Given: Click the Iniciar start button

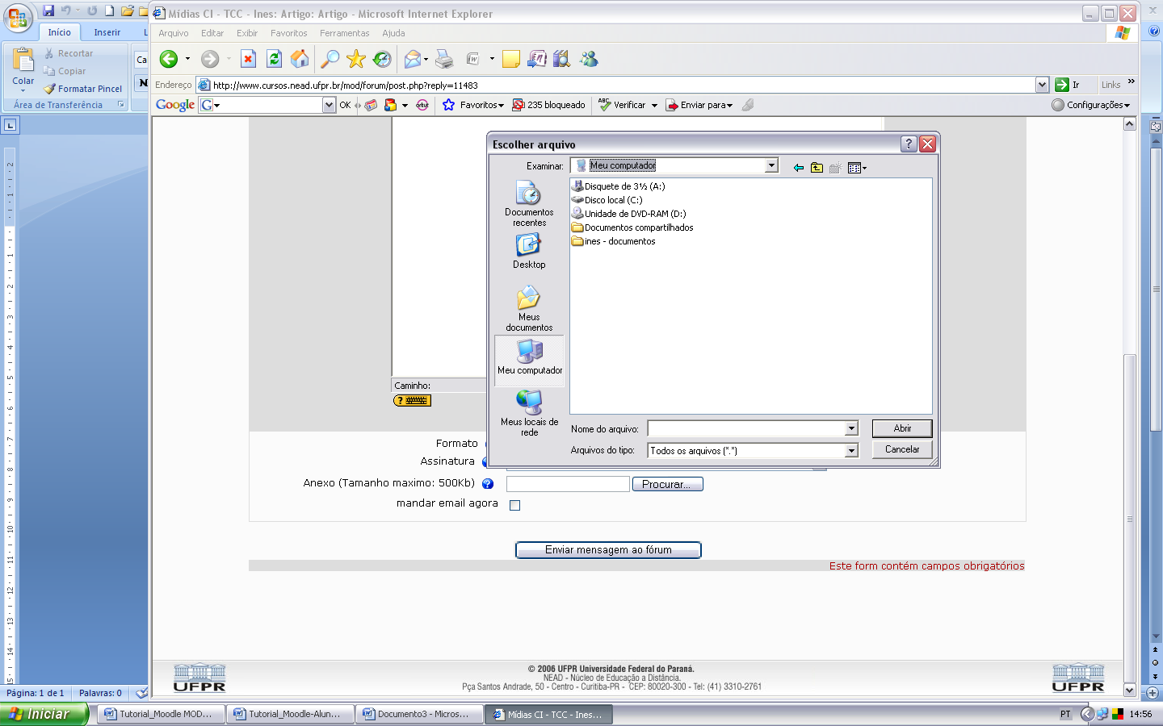Looking at the screenshot, I should pos(44,714).
